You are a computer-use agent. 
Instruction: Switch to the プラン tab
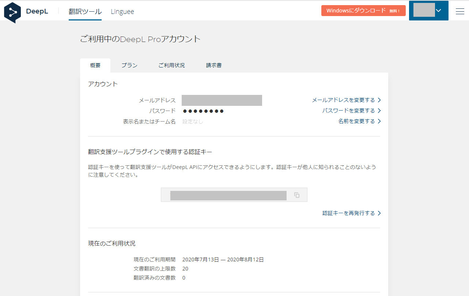129,65
